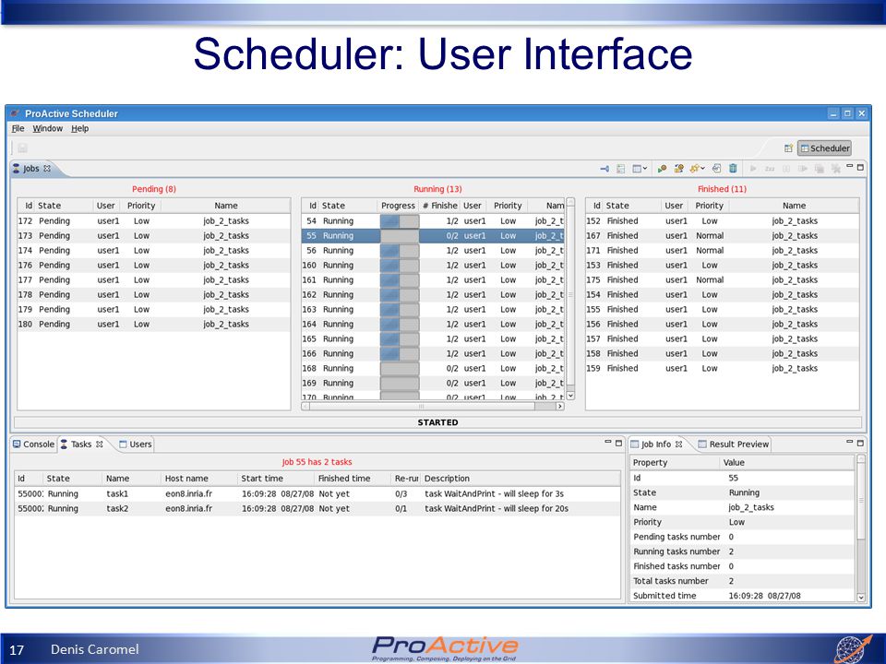This screenshot has height=664, width=886.
Task: Select the Tasks tab
Action: tap(81, 445)
